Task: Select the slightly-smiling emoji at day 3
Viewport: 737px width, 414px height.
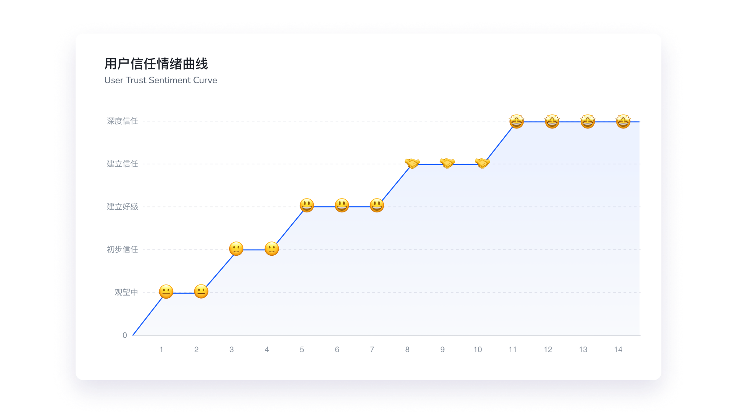Action: [x=236, y=249]
